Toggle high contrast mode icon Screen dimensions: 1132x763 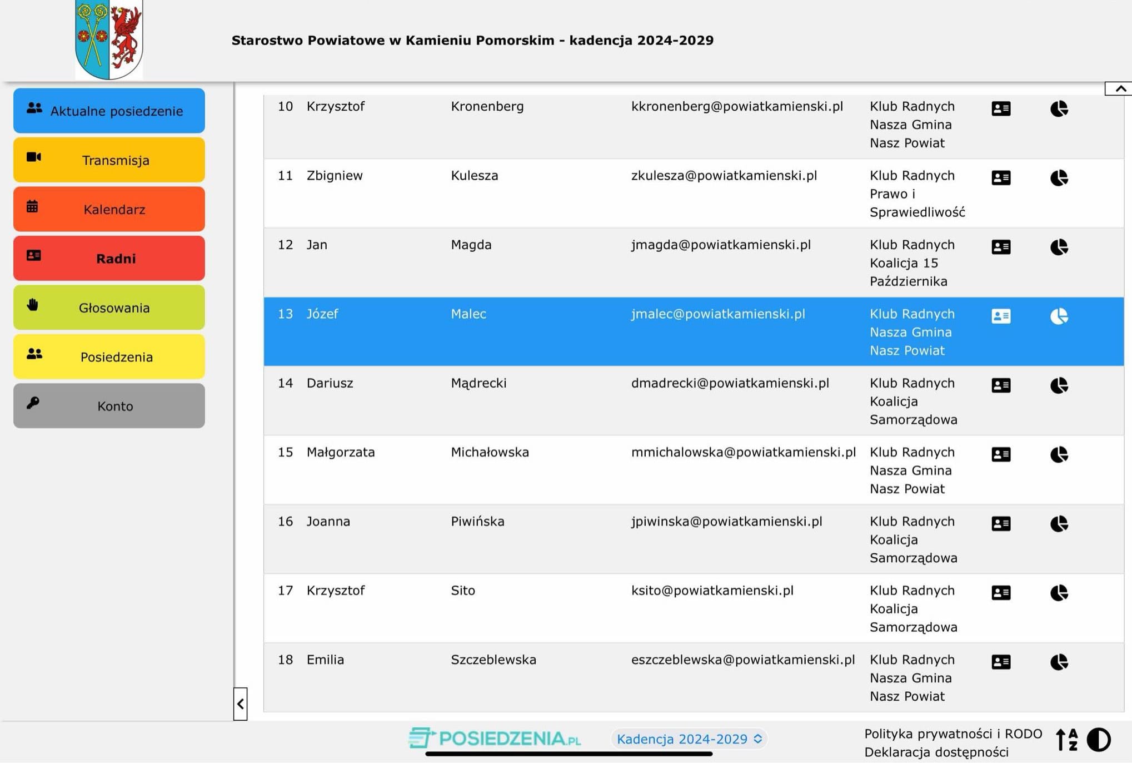click(1098, 740)
